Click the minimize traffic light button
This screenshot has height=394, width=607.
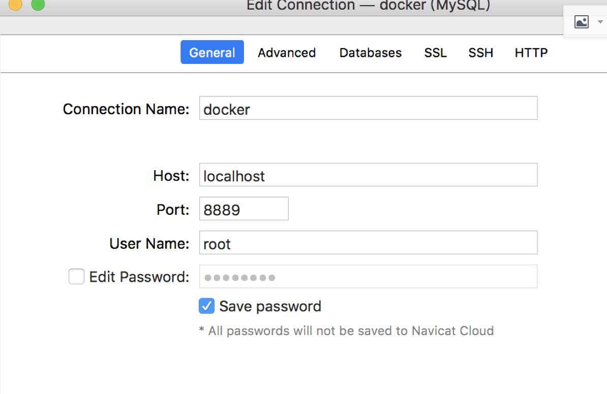pos(14,5)
